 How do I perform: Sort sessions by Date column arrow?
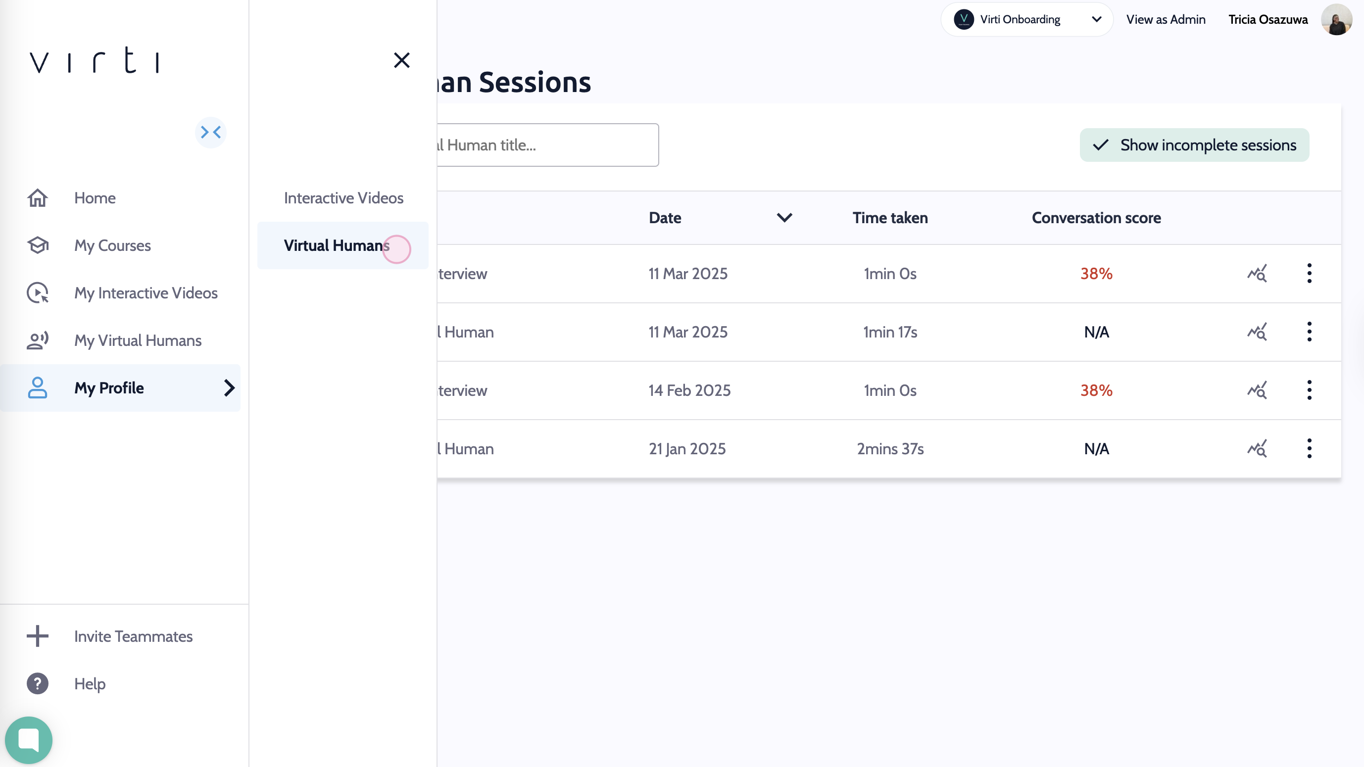pyautogui.click(x=784, y=218)
